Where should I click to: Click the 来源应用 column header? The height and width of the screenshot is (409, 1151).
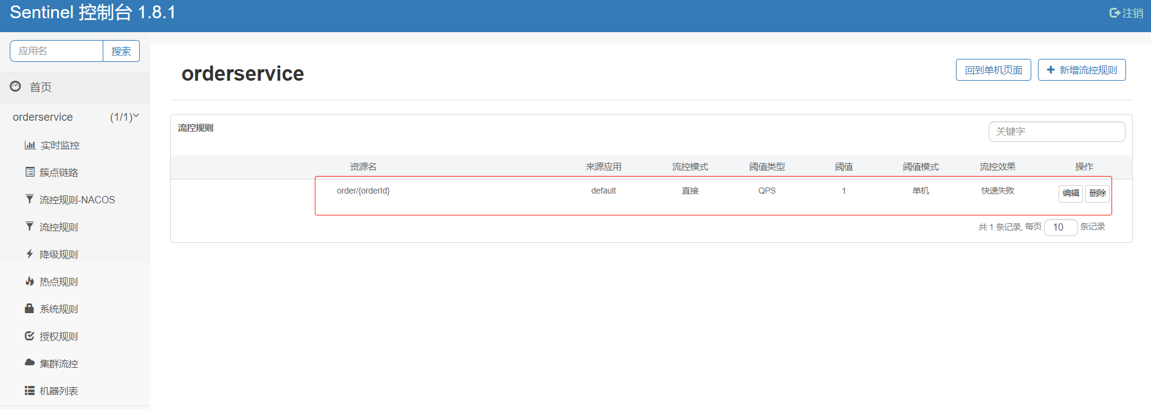point(603,166)
